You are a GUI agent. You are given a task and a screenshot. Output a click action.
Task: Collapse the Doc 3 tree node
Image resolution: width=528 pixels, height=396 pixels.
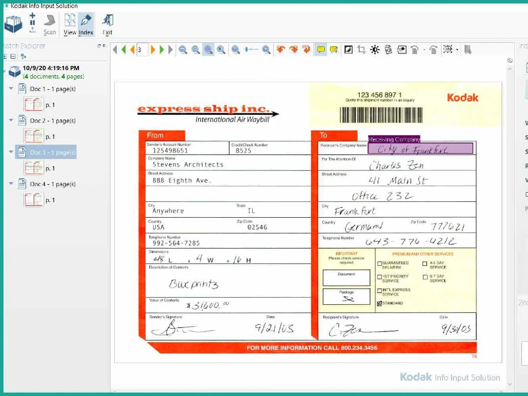11,152
